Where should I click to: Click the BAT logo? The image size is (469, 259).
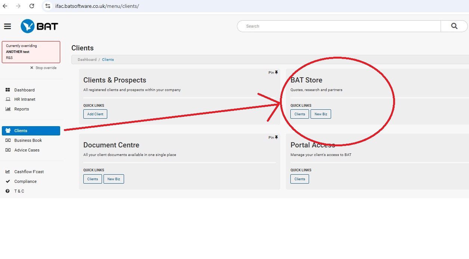click(39, 26)
